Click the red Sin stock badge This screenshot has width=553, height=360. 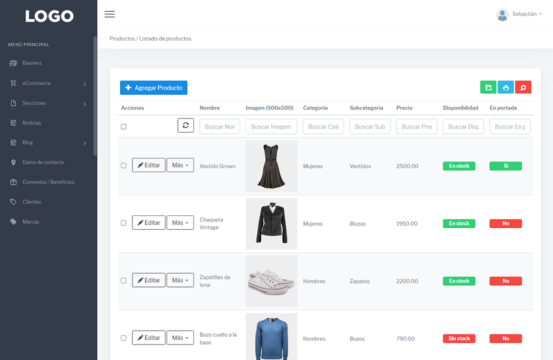pos(458,339)
